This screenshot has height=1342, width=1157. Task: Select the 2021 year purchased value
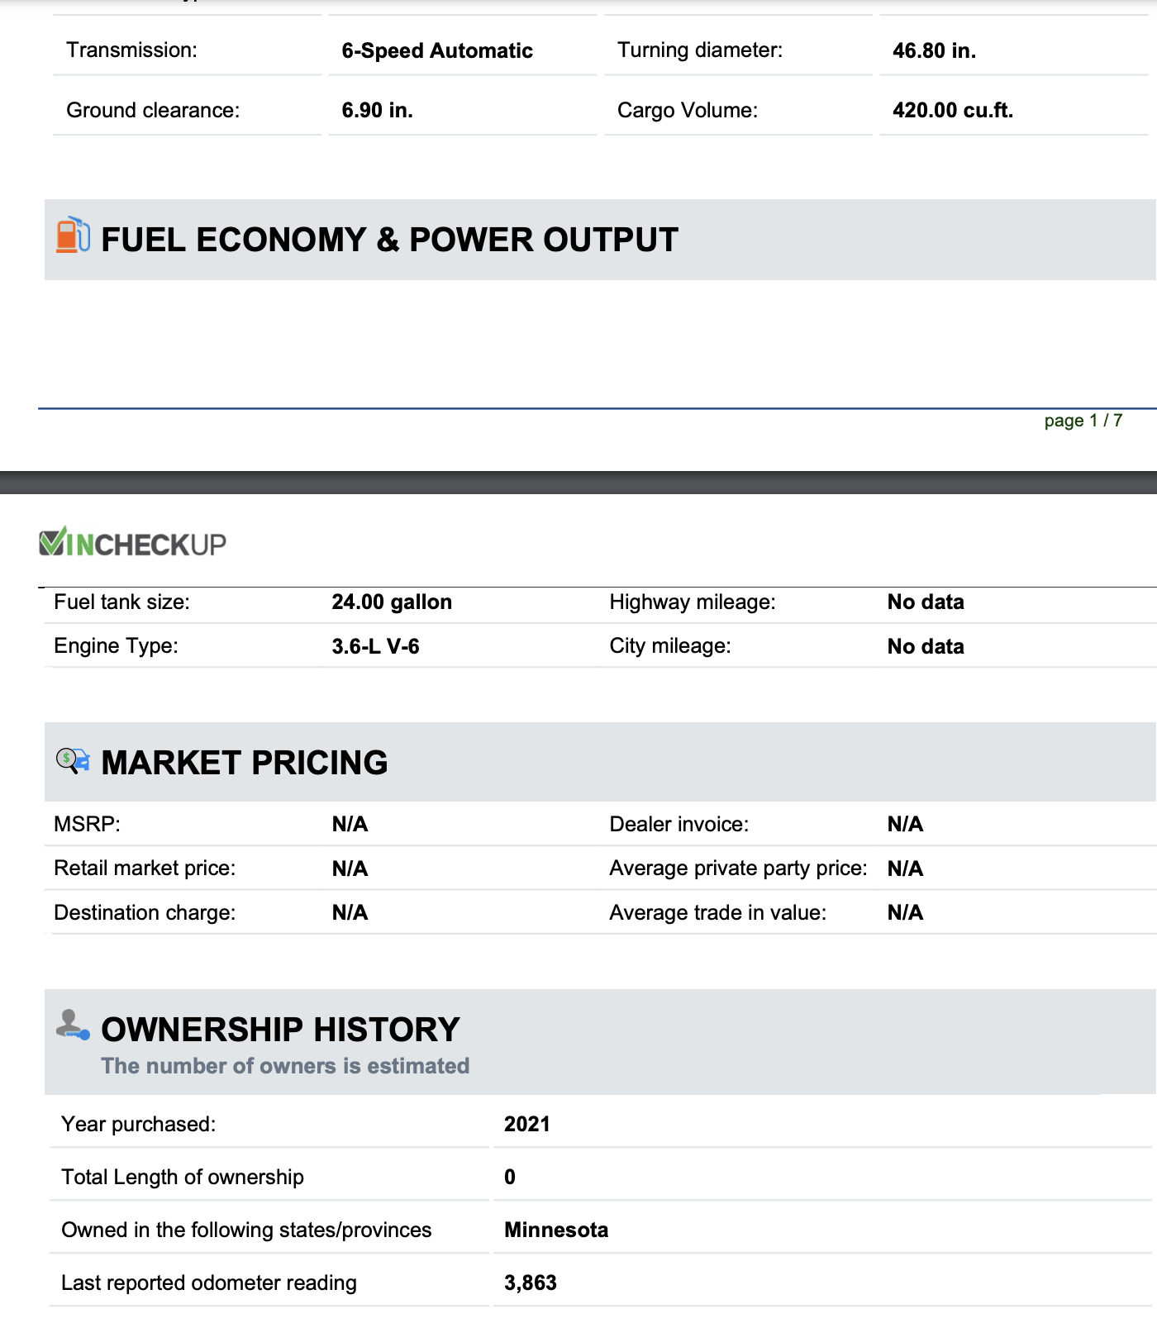[527, 1125]
